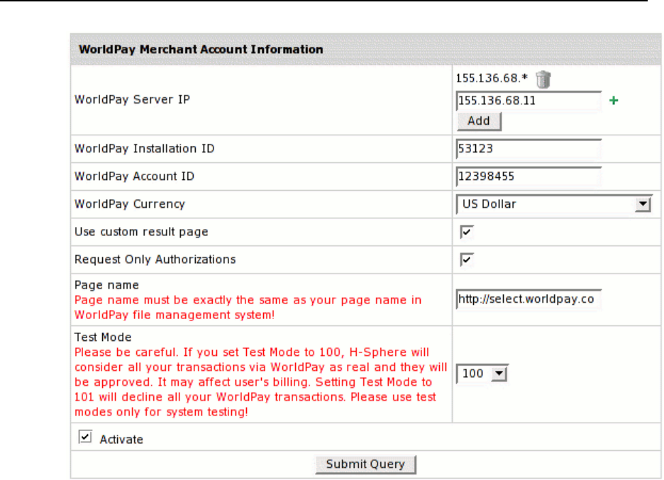Image resolution: width=664 pixels, height=480 pixels.
Task: Click the Request Only Authorizations label
Action: (x=155, y=259)
